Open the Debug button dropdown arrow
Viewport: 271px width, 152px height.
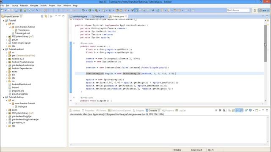(86, 10)
